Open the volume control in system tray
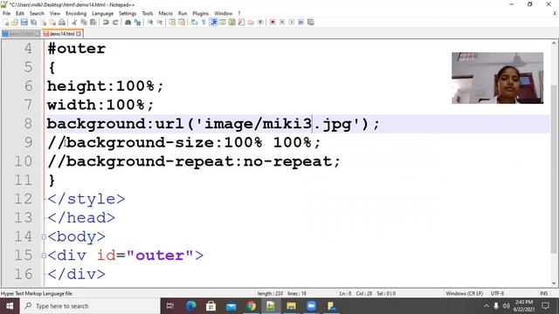The image size is (559, 314). [x=506, y=306]
